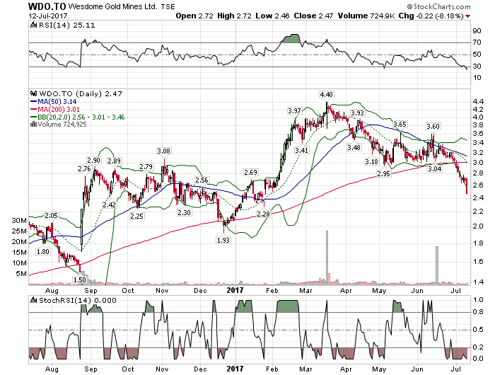Click the 'Open 2.72' value
The image size is (495, 375).
(194, 16)
